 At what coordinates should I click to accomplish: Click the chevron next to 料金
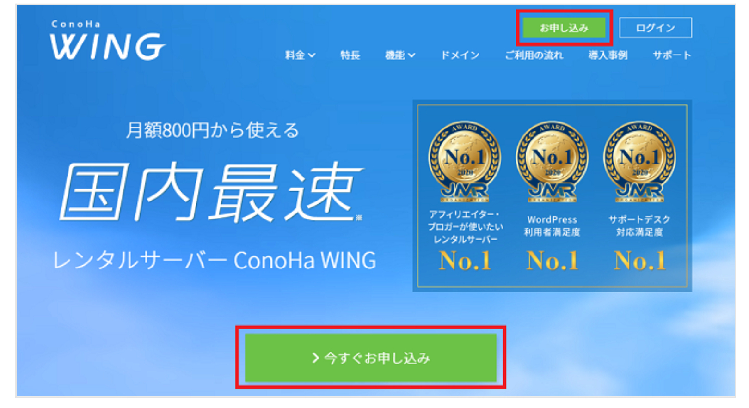pos(312,55)
